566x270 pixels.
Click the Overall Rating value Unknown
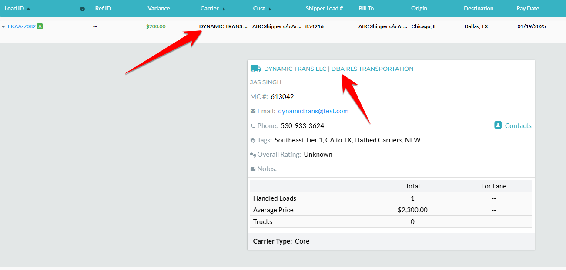[318, 155]
